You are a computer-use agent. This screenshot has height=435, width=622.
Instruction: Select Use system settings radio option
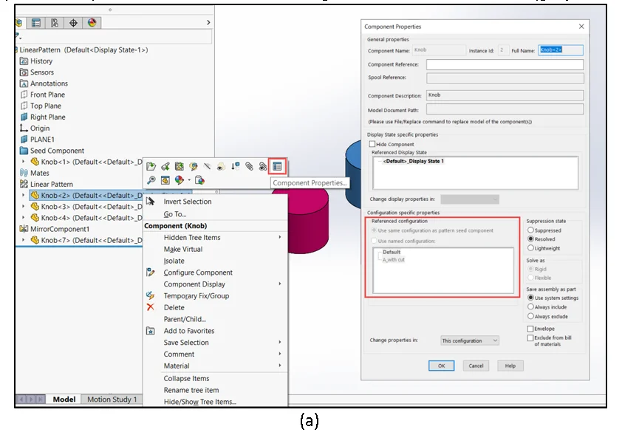pos(530,298)
